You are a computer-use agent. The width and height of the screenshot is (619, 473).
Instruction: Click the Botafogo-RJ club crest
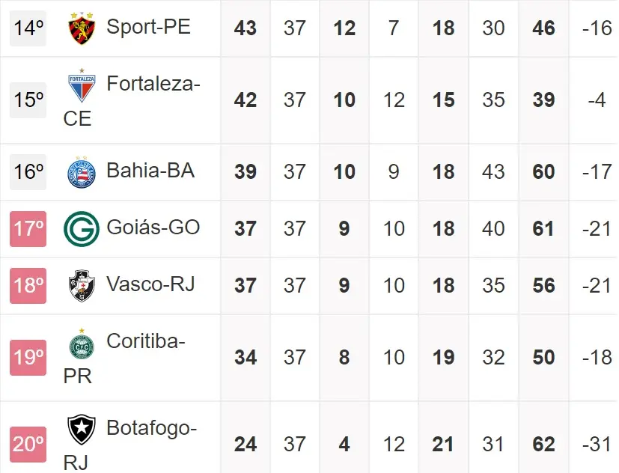(82, 430)
